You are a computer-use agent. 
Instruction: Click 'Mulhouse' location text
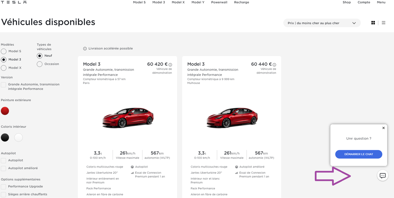194,83
